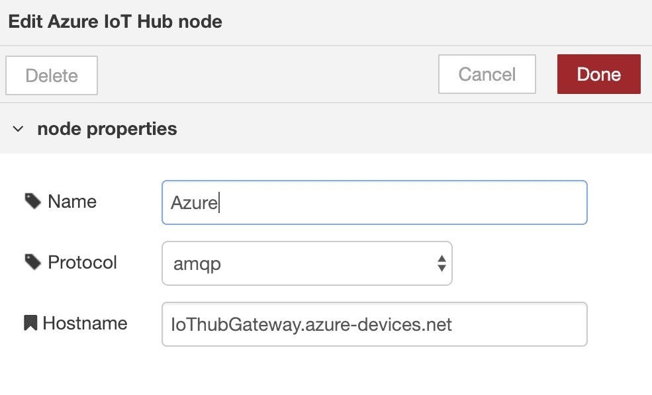Click the up/down arrows on Protocol selector
This screenshot has width=652, height=395.
click(x=442, y=263)
